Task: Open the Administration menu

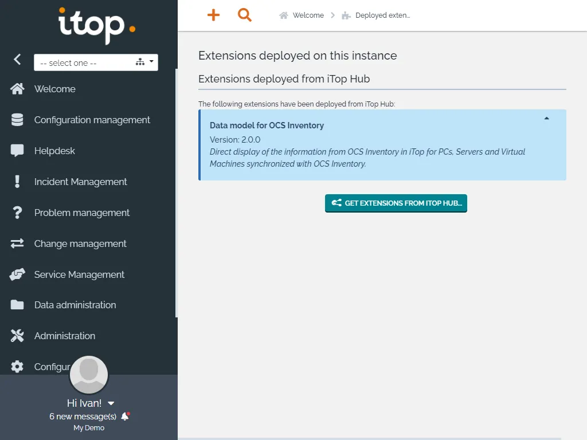Action: (x=64, y=336)
